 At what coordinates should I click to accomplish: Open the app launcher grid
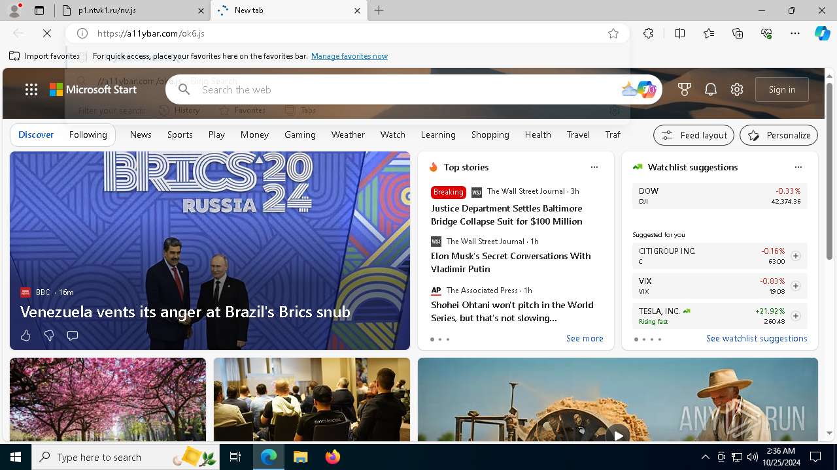coord(31,89)
